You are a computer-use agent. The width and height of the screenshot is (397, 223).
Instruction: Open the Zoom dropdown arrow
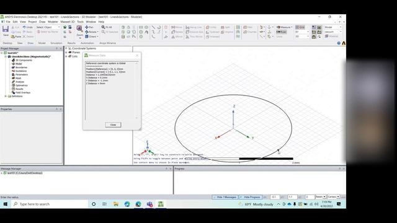[80, 38]
